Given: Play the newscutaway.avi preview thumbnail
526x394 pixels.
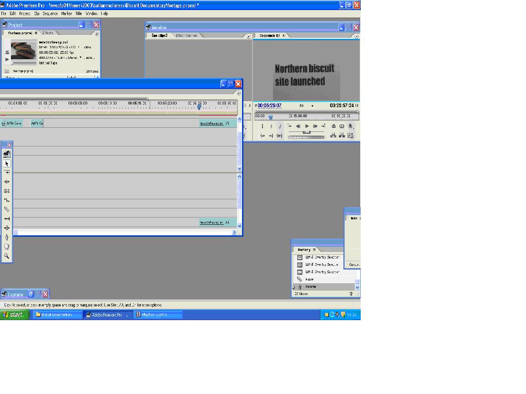Looking at the screenshot, I should coord(7,59).
